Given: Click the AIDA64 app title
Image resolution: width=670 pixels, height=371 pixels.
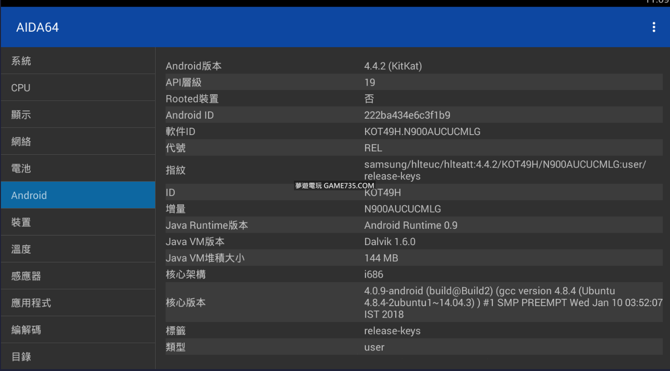Looking at the screenshot, I should point(37,27).
